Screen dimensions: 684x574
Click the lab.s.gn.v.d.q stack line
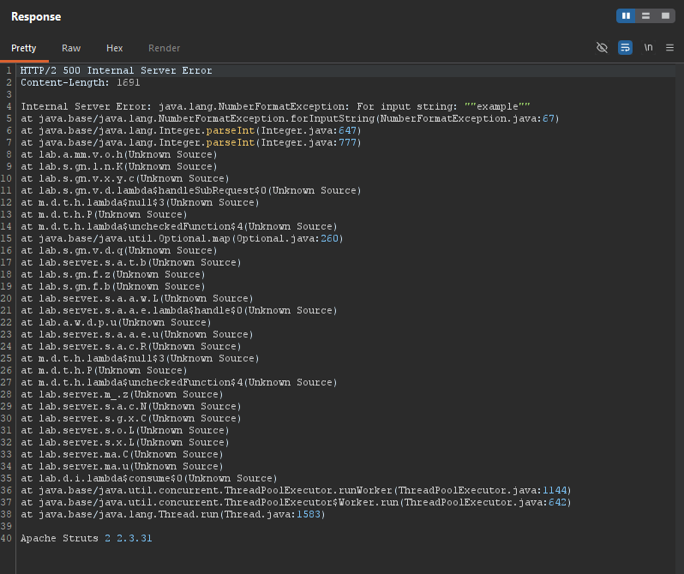[118, 250]
